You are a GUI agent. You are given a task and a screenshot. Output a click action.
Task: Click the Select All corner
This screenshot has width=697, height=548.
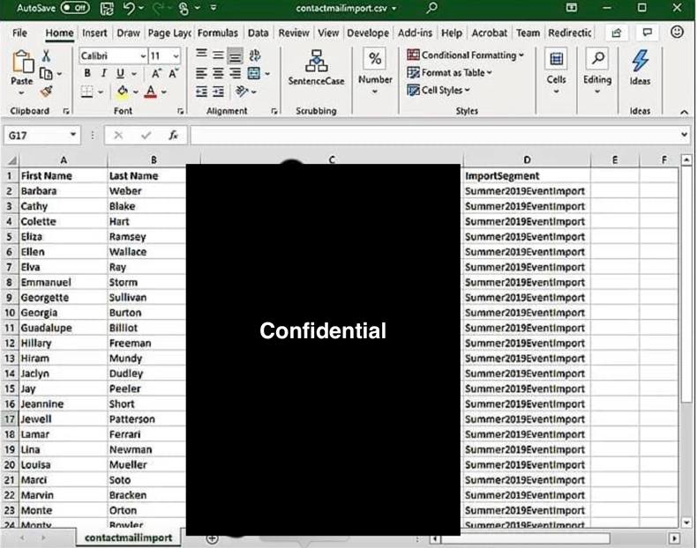[x=12, y=160]
